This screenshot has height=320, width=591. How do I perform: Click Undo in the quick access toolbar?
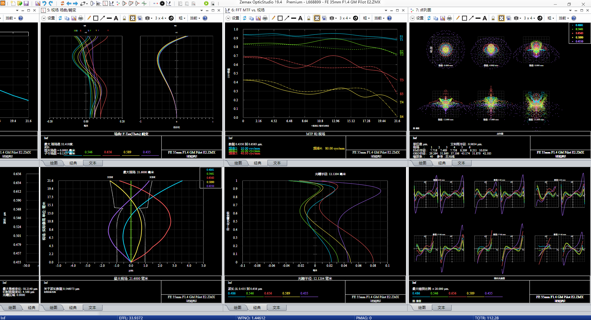pyautogui.click(x=44, y=3)
